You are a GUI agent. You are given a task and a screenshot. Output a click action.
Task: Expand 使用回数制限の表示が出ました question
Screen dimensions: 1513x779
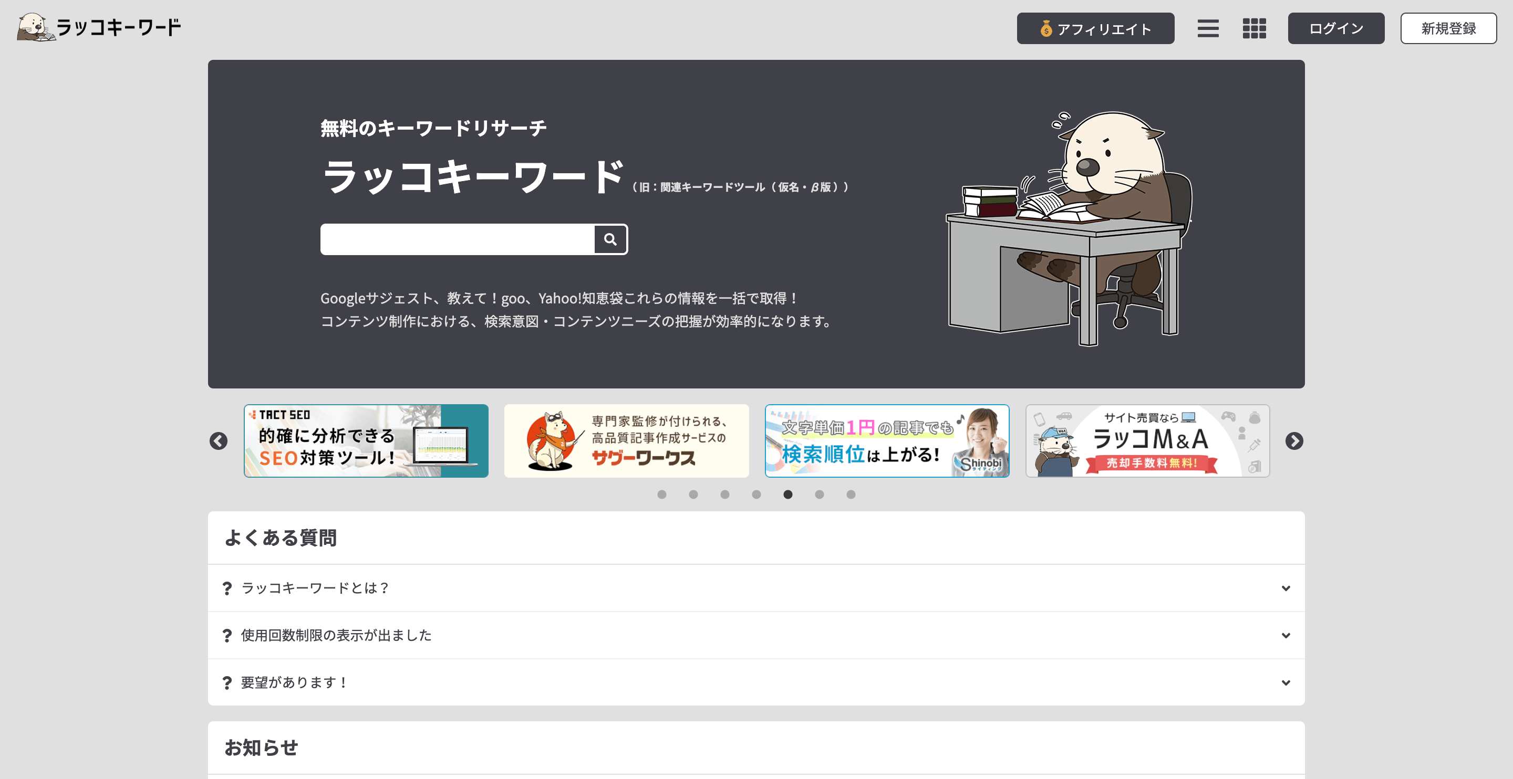click(x=756, y=635)
